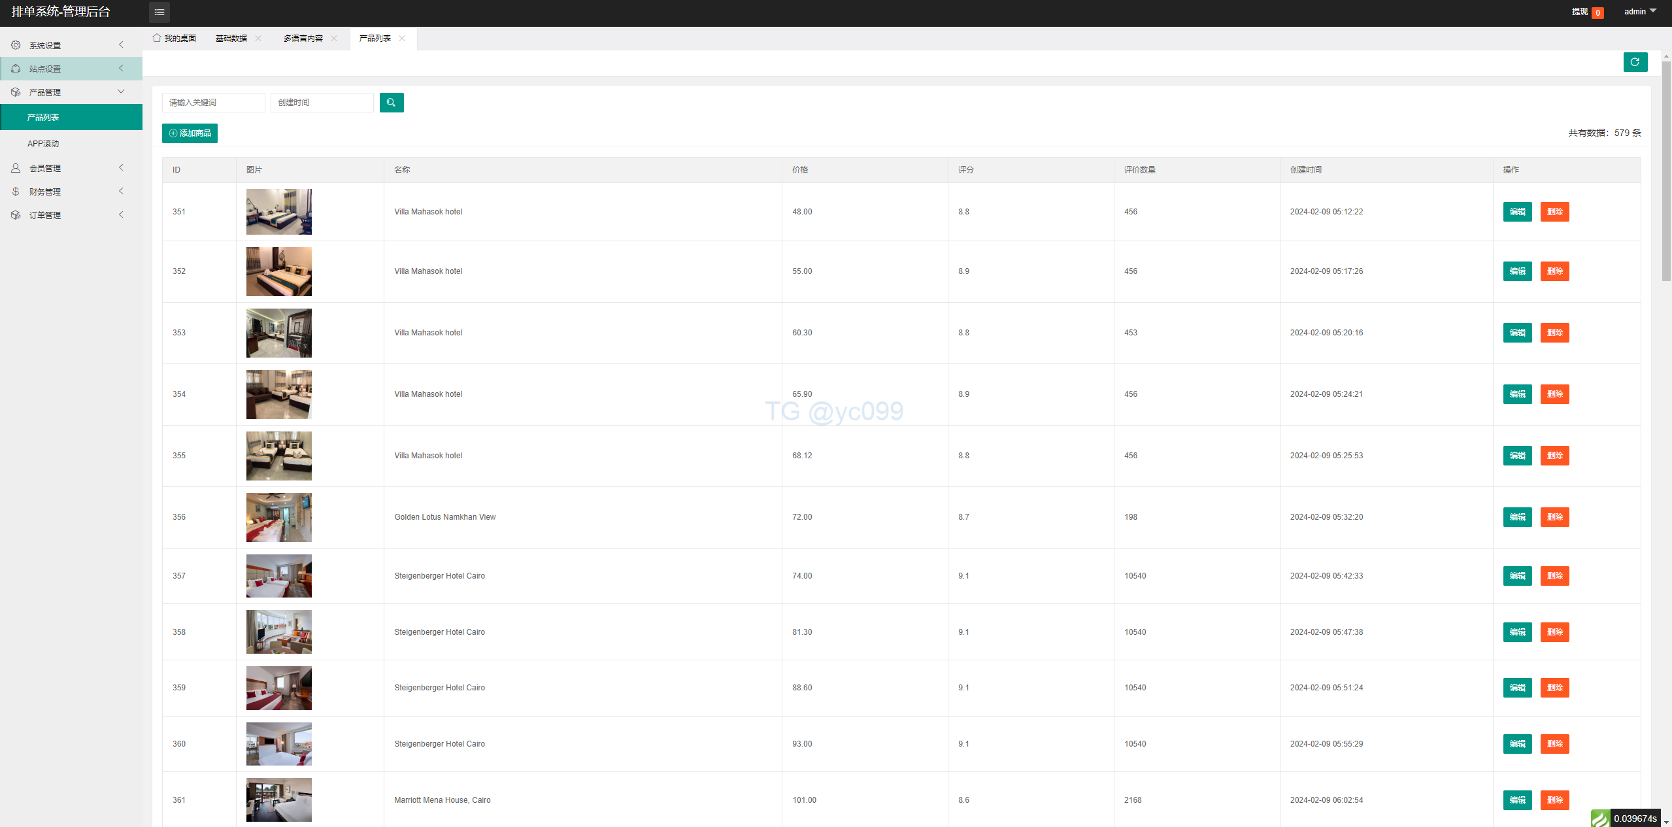This screenshot has width=1672, height=827.
Task: Delete product 356 Golden Lotus Namkhan View
Action: coord(1554,517)
